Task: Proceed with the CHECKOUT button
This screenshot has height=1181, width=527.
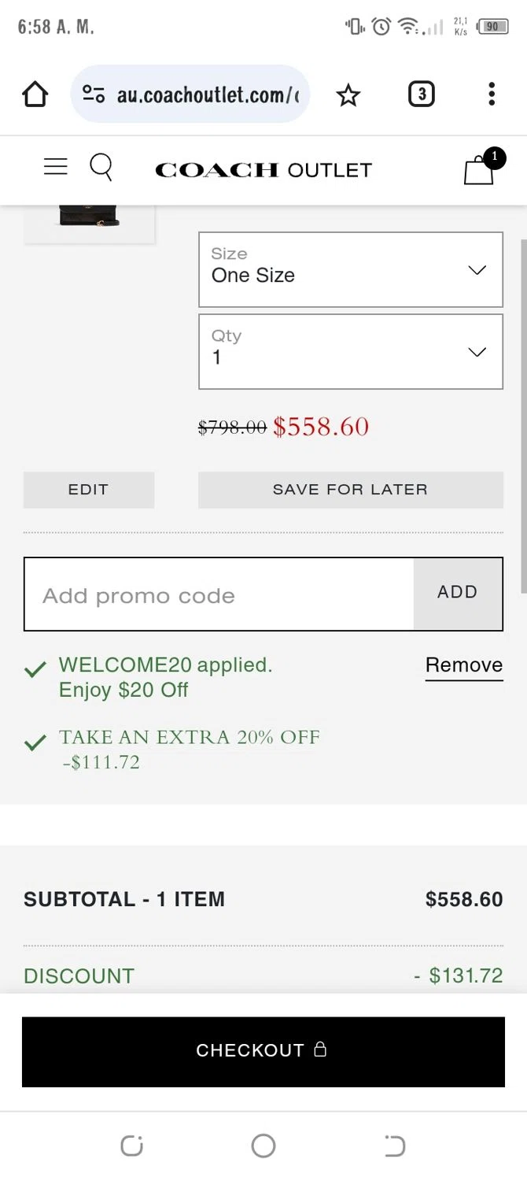Action: point(263,1051)
